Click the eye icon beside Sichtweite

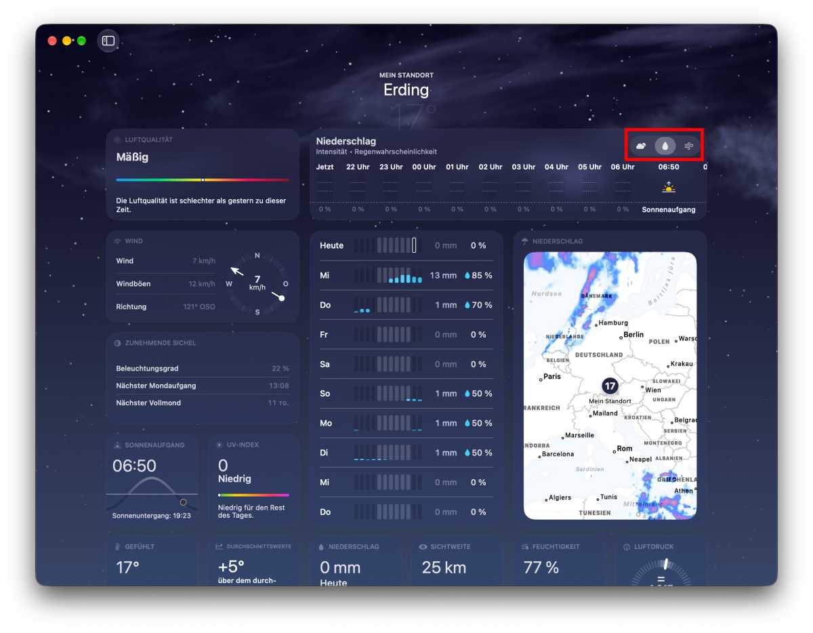(x=423, y=546)
